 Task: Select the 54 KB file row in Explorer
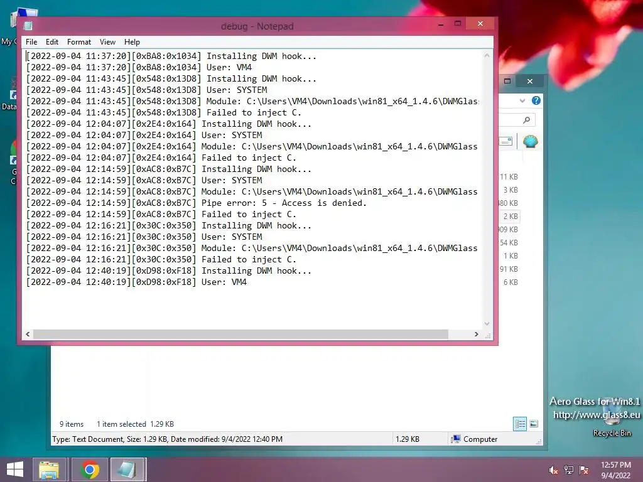tap(509, 243)
